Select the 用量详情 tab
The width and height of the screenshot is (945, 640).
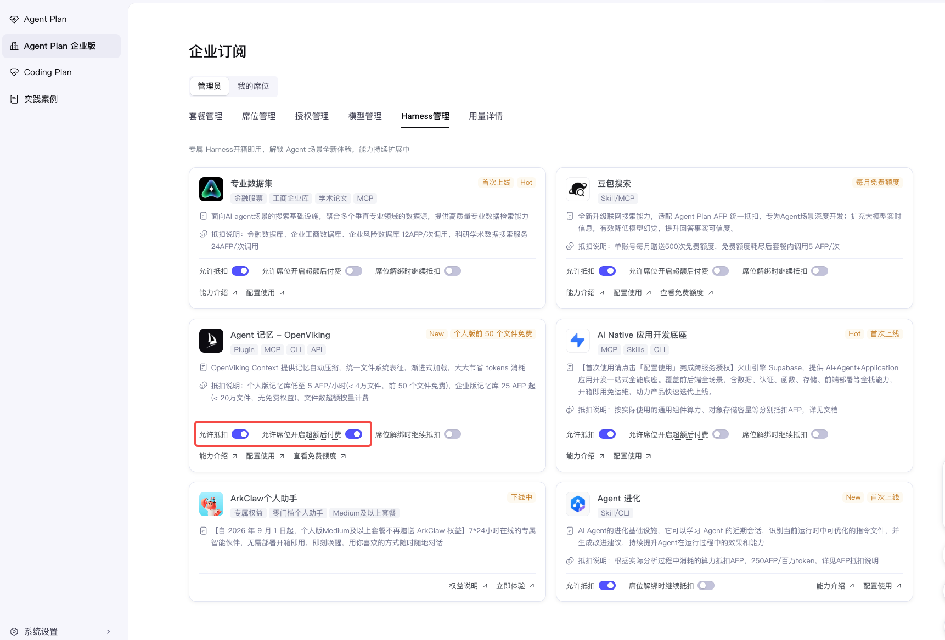486,116
